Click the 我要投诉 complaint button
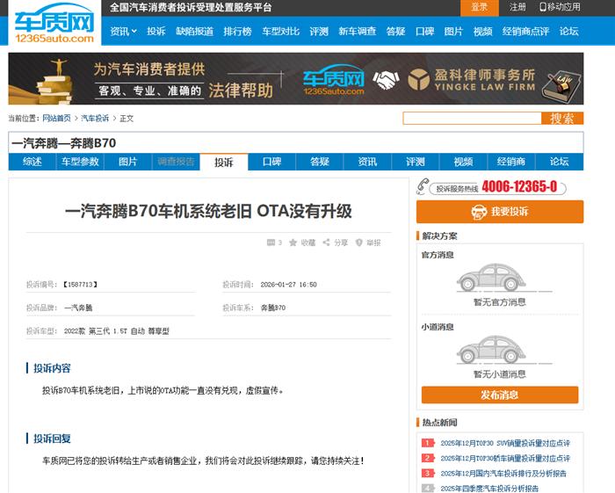 (499, 212)
